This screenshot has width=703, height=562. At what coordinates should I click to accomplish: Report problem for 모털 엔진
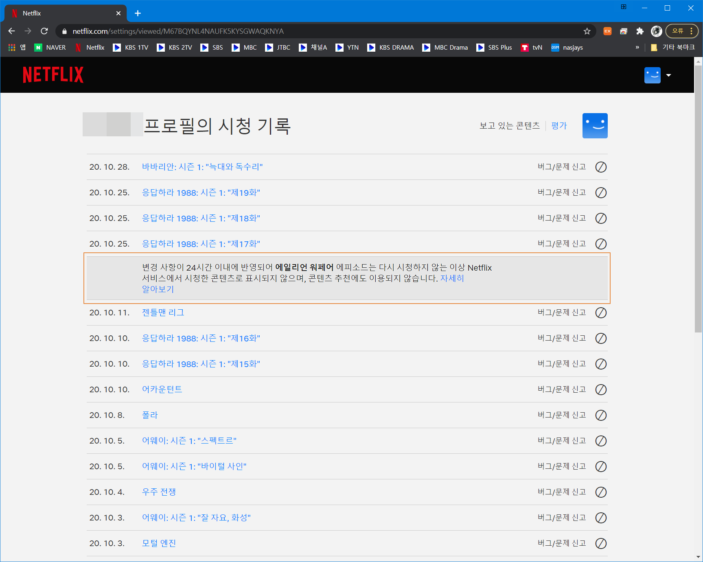click(x=562, y=543)
